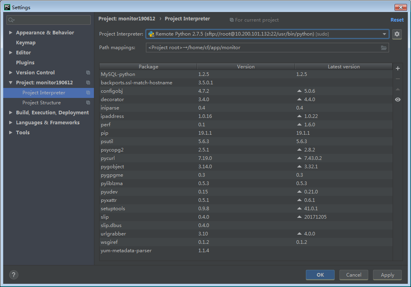Click project-level icon next to Project: monitor190612
This screenshot has height=287, width=411.
(88, 83)
